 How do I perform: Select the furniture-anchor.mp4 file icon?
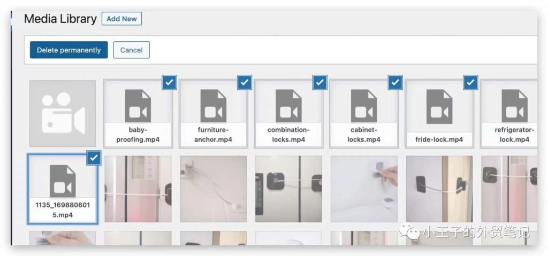(213, 106)
